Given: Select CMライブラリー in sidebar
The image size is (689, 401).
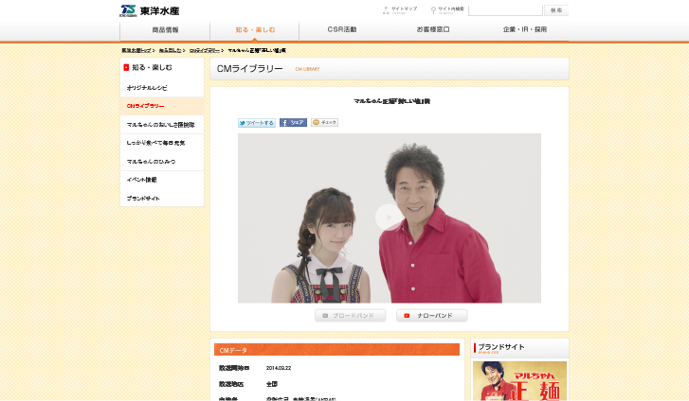Looking at the screenshot, I should click(162, 106).
